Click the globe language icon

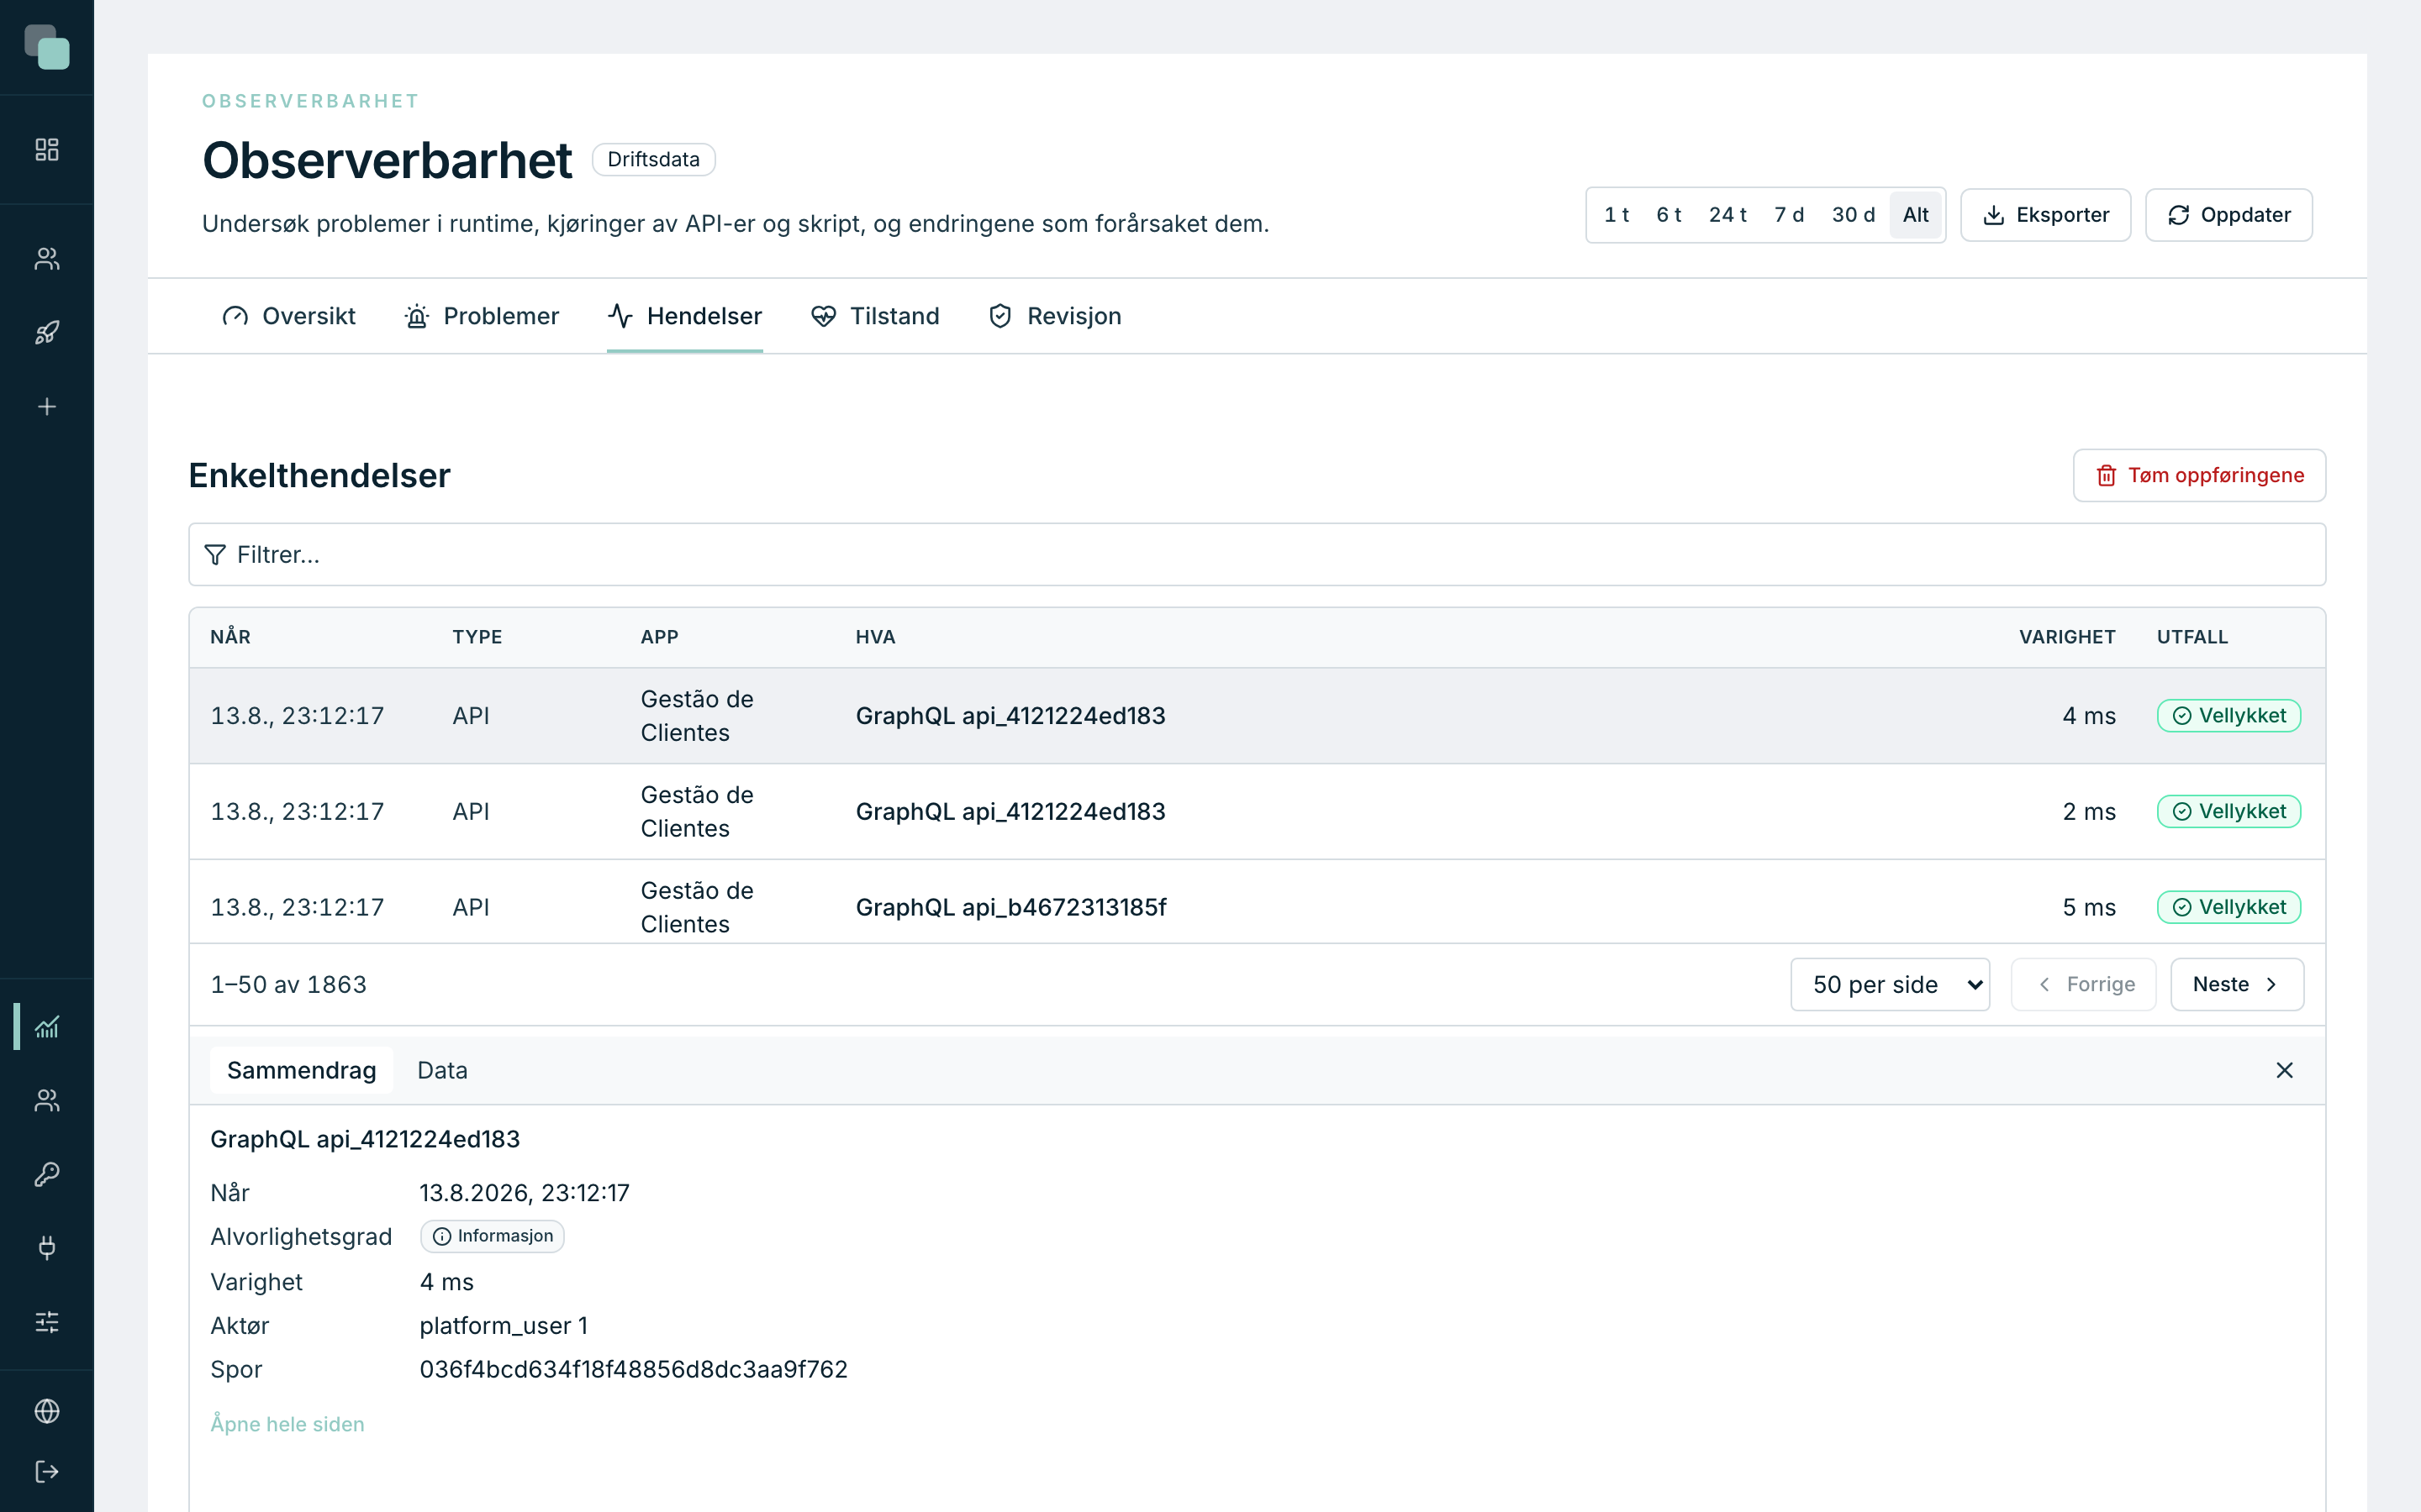pos(47,1411)
